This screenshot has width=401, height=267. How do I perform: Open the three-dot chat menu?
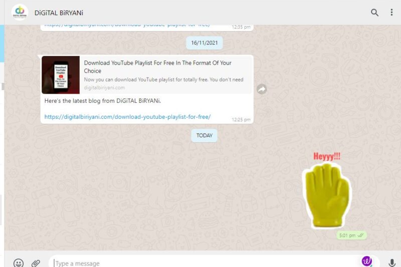(x=391, y=12)
